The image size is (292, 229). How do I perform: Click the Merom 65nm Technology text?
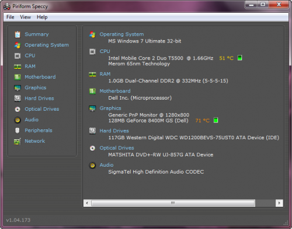click(x=139, y=64)
